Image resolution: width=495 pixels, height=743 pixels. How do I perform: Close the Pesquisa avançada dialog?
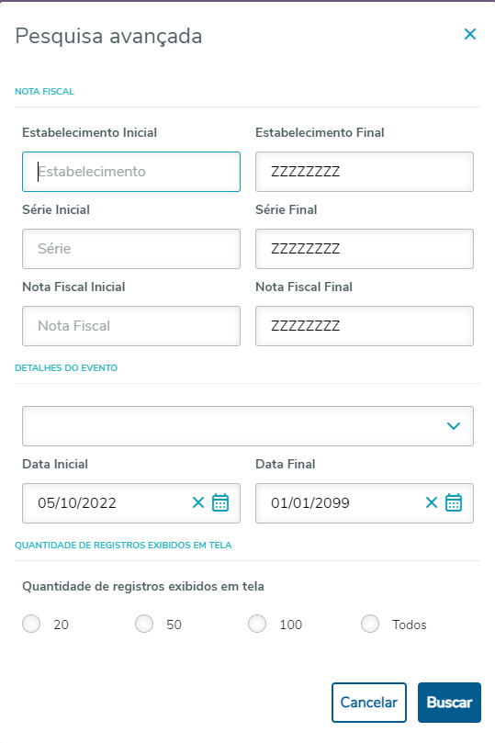pos(470,34)
